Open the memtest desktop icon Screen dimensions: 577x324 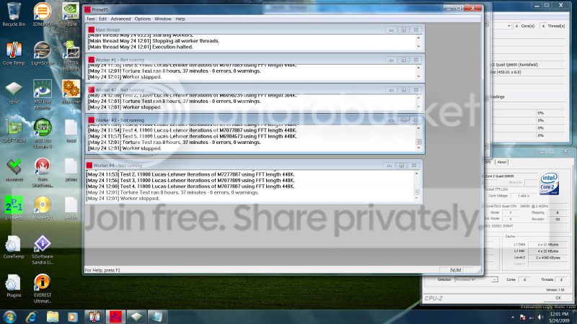(x=14, y=170)
